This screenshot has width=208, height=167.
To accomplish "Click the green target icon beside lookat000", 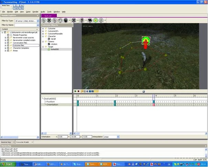I will click(x=49, y=49).
